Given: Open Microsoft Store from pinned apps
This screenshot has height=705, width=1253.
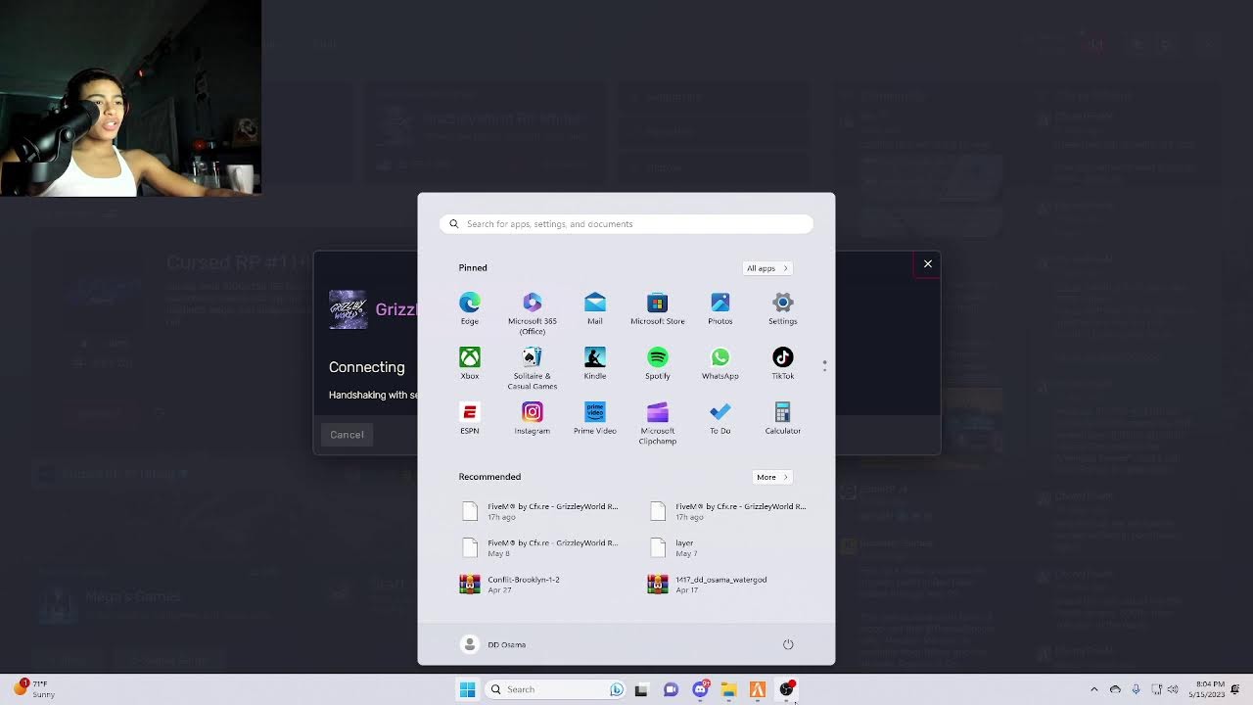Looking at the screenshot, I should pyautogui.click(x=658, y=308).
